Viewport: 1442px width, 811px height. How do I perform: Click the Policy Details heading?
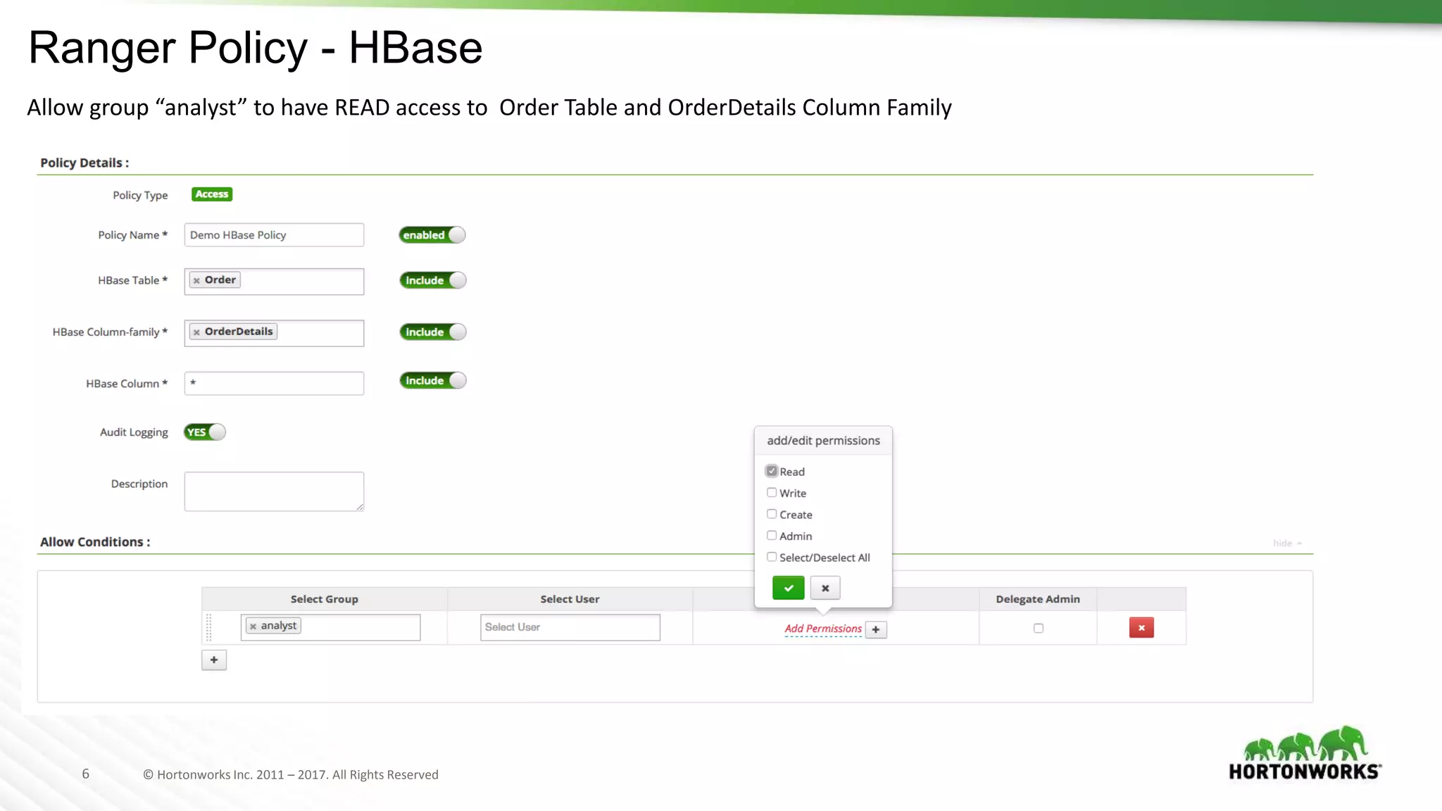point(84,163)
